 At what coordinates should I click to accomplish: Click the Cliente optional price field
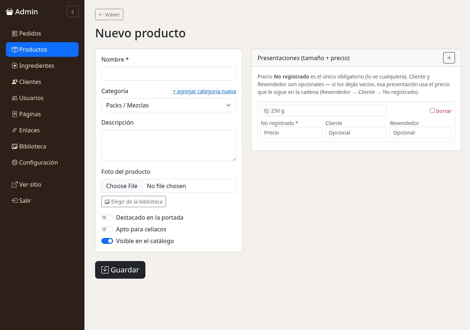click(x=356, y=133)
